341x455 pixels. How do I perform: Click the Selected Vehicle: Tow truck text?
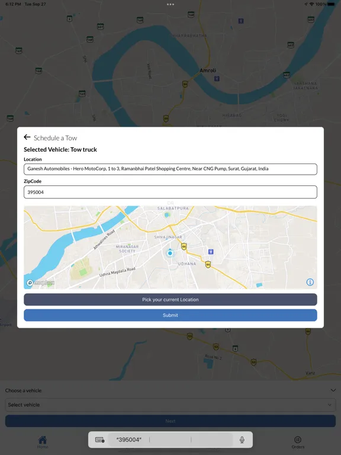(x=60, y=149)
